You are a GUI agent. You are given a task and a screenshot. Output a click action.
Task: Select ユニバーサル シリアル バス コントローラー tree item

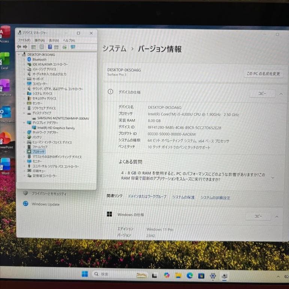point(55,166)
